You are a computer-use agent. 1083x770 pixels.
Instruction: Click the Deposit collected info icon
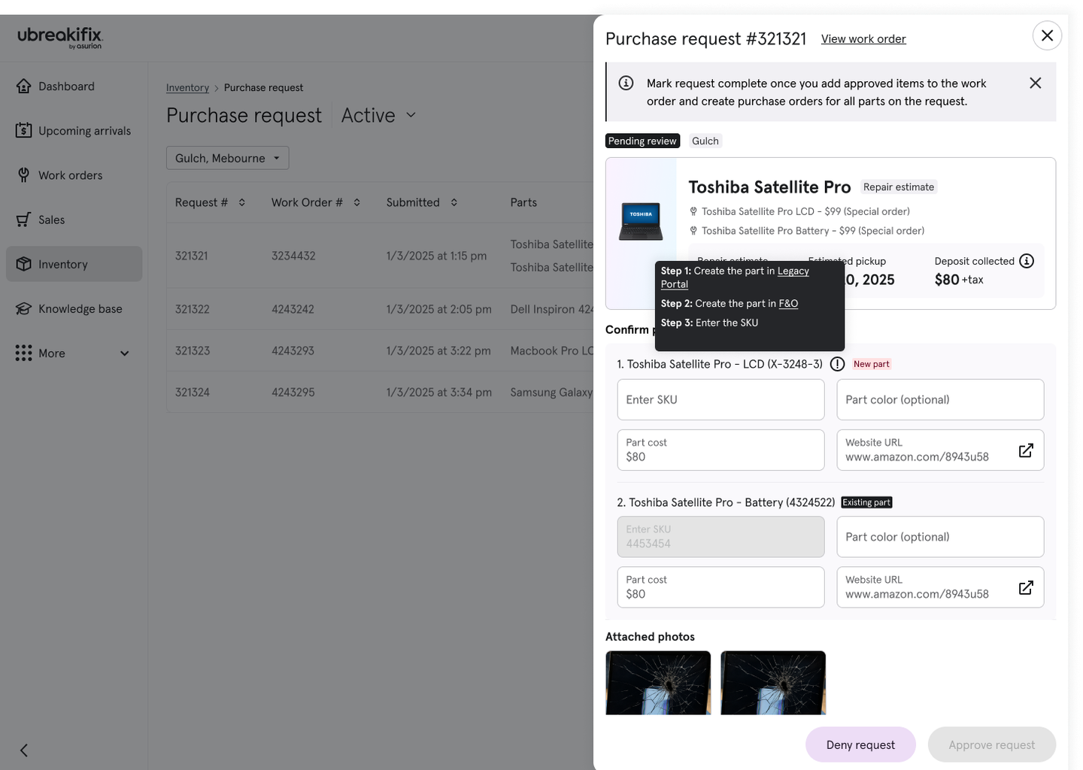pyautogui.click(x=1027, y=261)
